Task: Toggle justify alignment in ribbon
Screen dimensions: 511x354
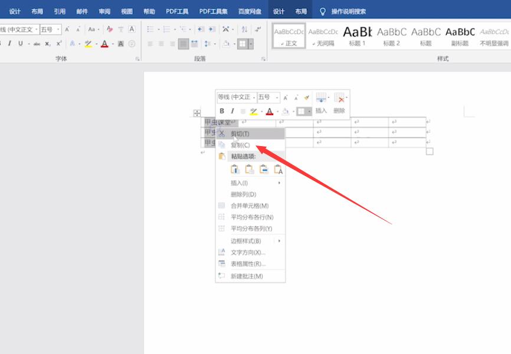Action: point(184,44)
